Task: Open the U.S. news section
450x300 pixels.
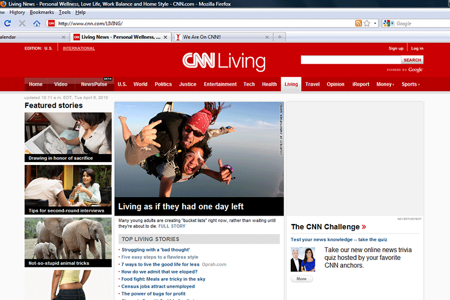Action: pos(122,84)
